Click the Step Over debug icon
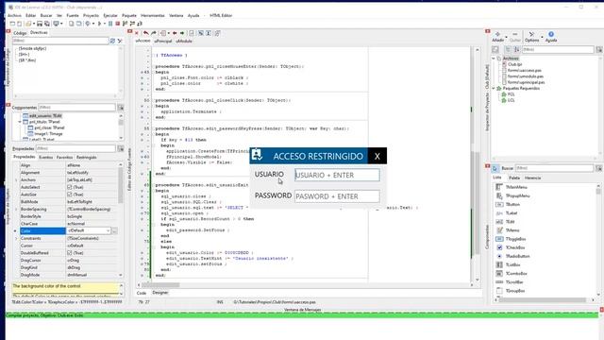The height and width of the screenshot is (340, 604). click(x=132, y=24)
